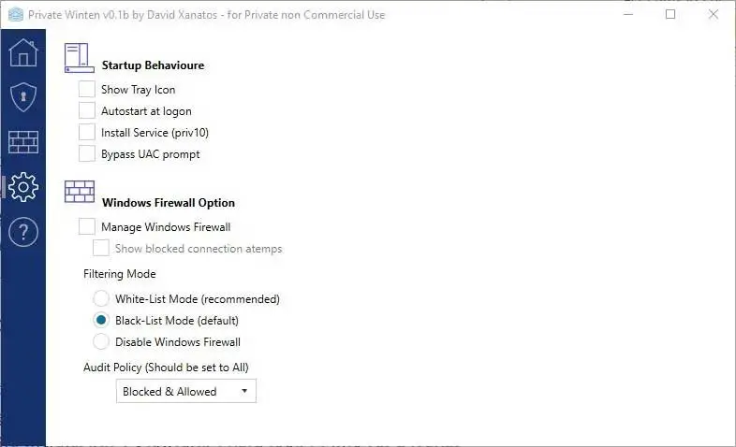This screenshot has width=736, height=447.
Task: Toggle Autostart at logon
Action: (87, 111)
